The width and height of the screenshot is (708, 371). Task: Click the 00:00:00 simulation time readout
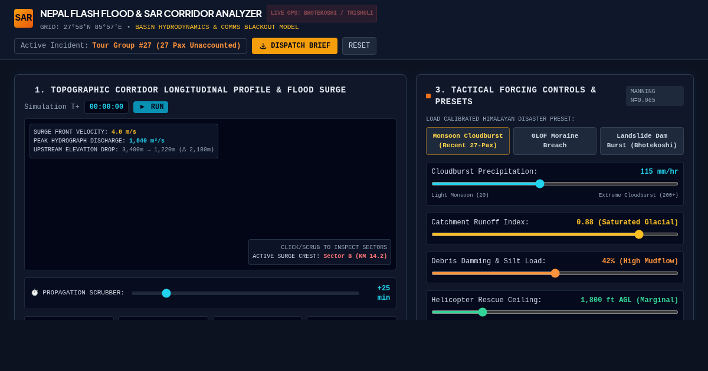coord(106,107)
